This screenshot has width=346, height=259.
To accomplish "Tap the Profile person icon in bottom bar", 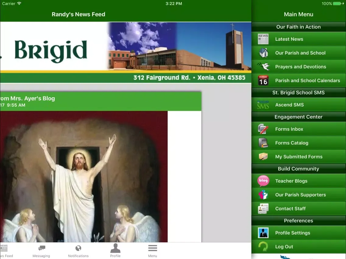I will (115, 248).
